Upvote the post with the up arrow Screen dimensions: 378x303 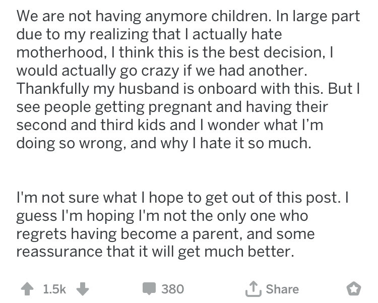pyautogui.click(x=27, y=289)
